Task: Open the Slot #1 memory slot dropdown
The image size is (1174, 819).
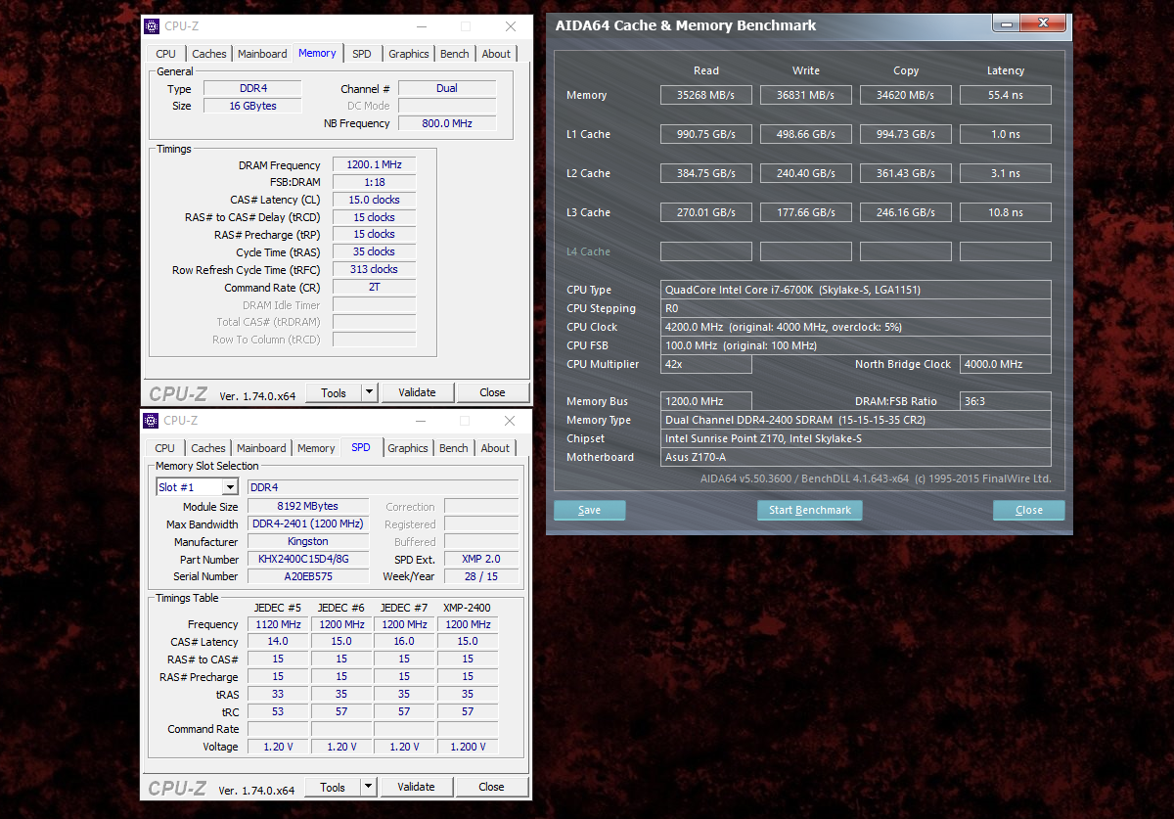Action: 196,486
